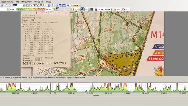Viewport: 188px width, 106px height.
Task: Select the adjust route tool
Action: pos(31,5)
